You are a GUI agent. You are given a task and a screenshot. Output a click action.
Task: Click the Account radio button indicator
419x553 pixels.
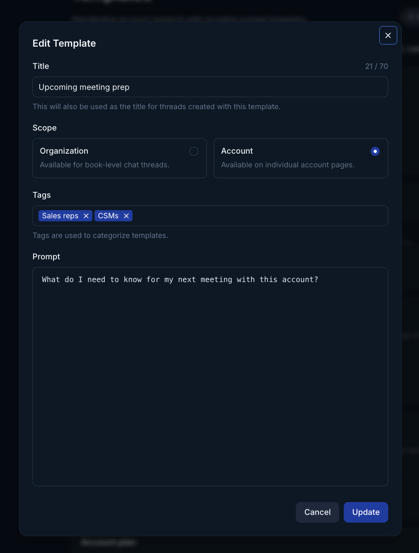[375, 151]
